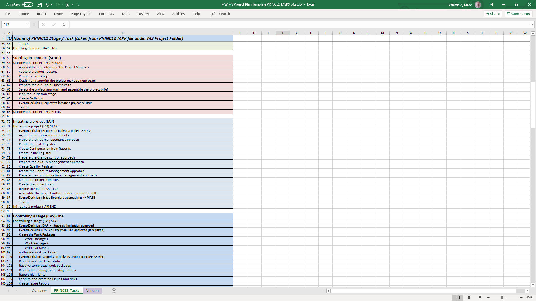Image resolution: width=536 pixels, height=301 pixels.
Task: Open the Name Box dropdown
Action: (27, 25)
